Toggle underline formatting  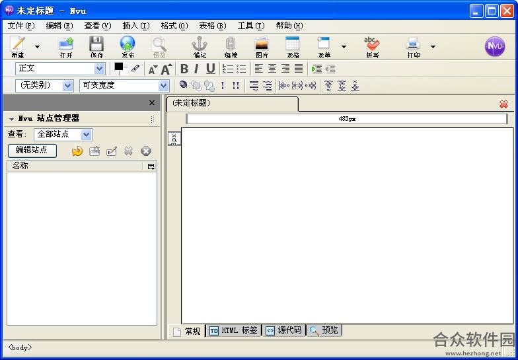point(210,69)
